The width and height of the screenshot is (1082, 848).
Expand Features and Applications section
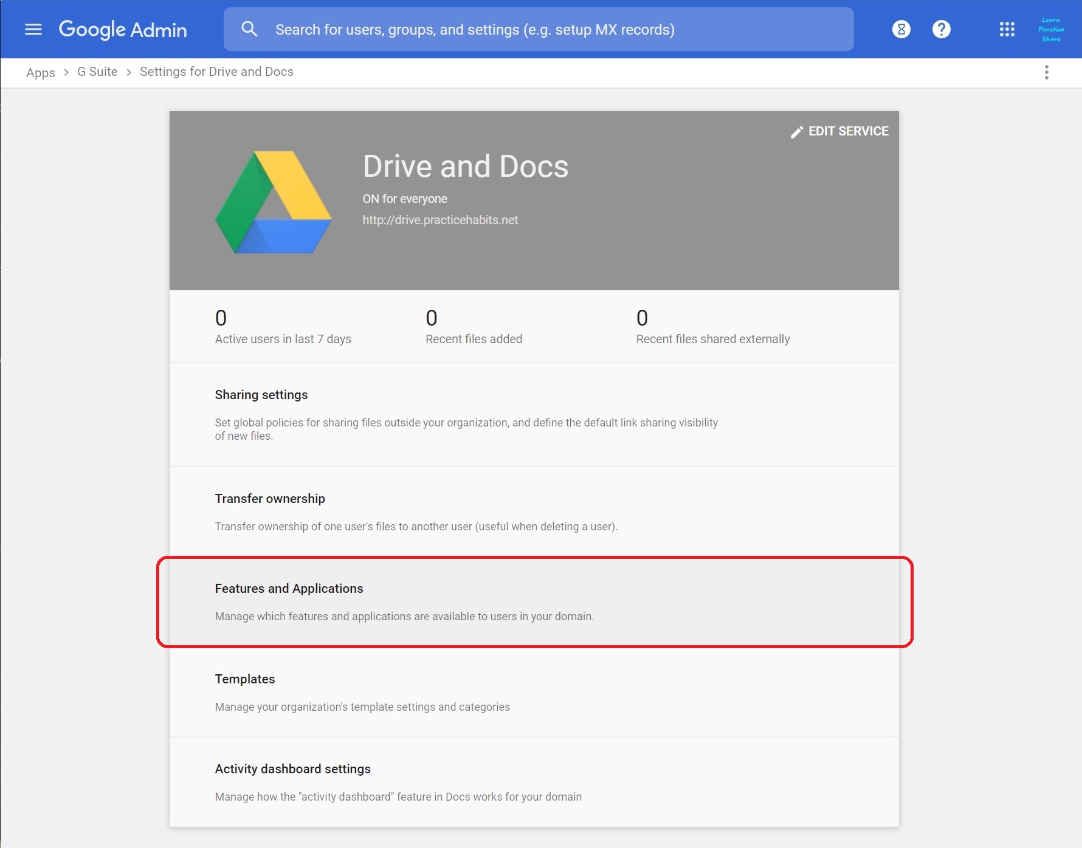(x=534, y=602)
